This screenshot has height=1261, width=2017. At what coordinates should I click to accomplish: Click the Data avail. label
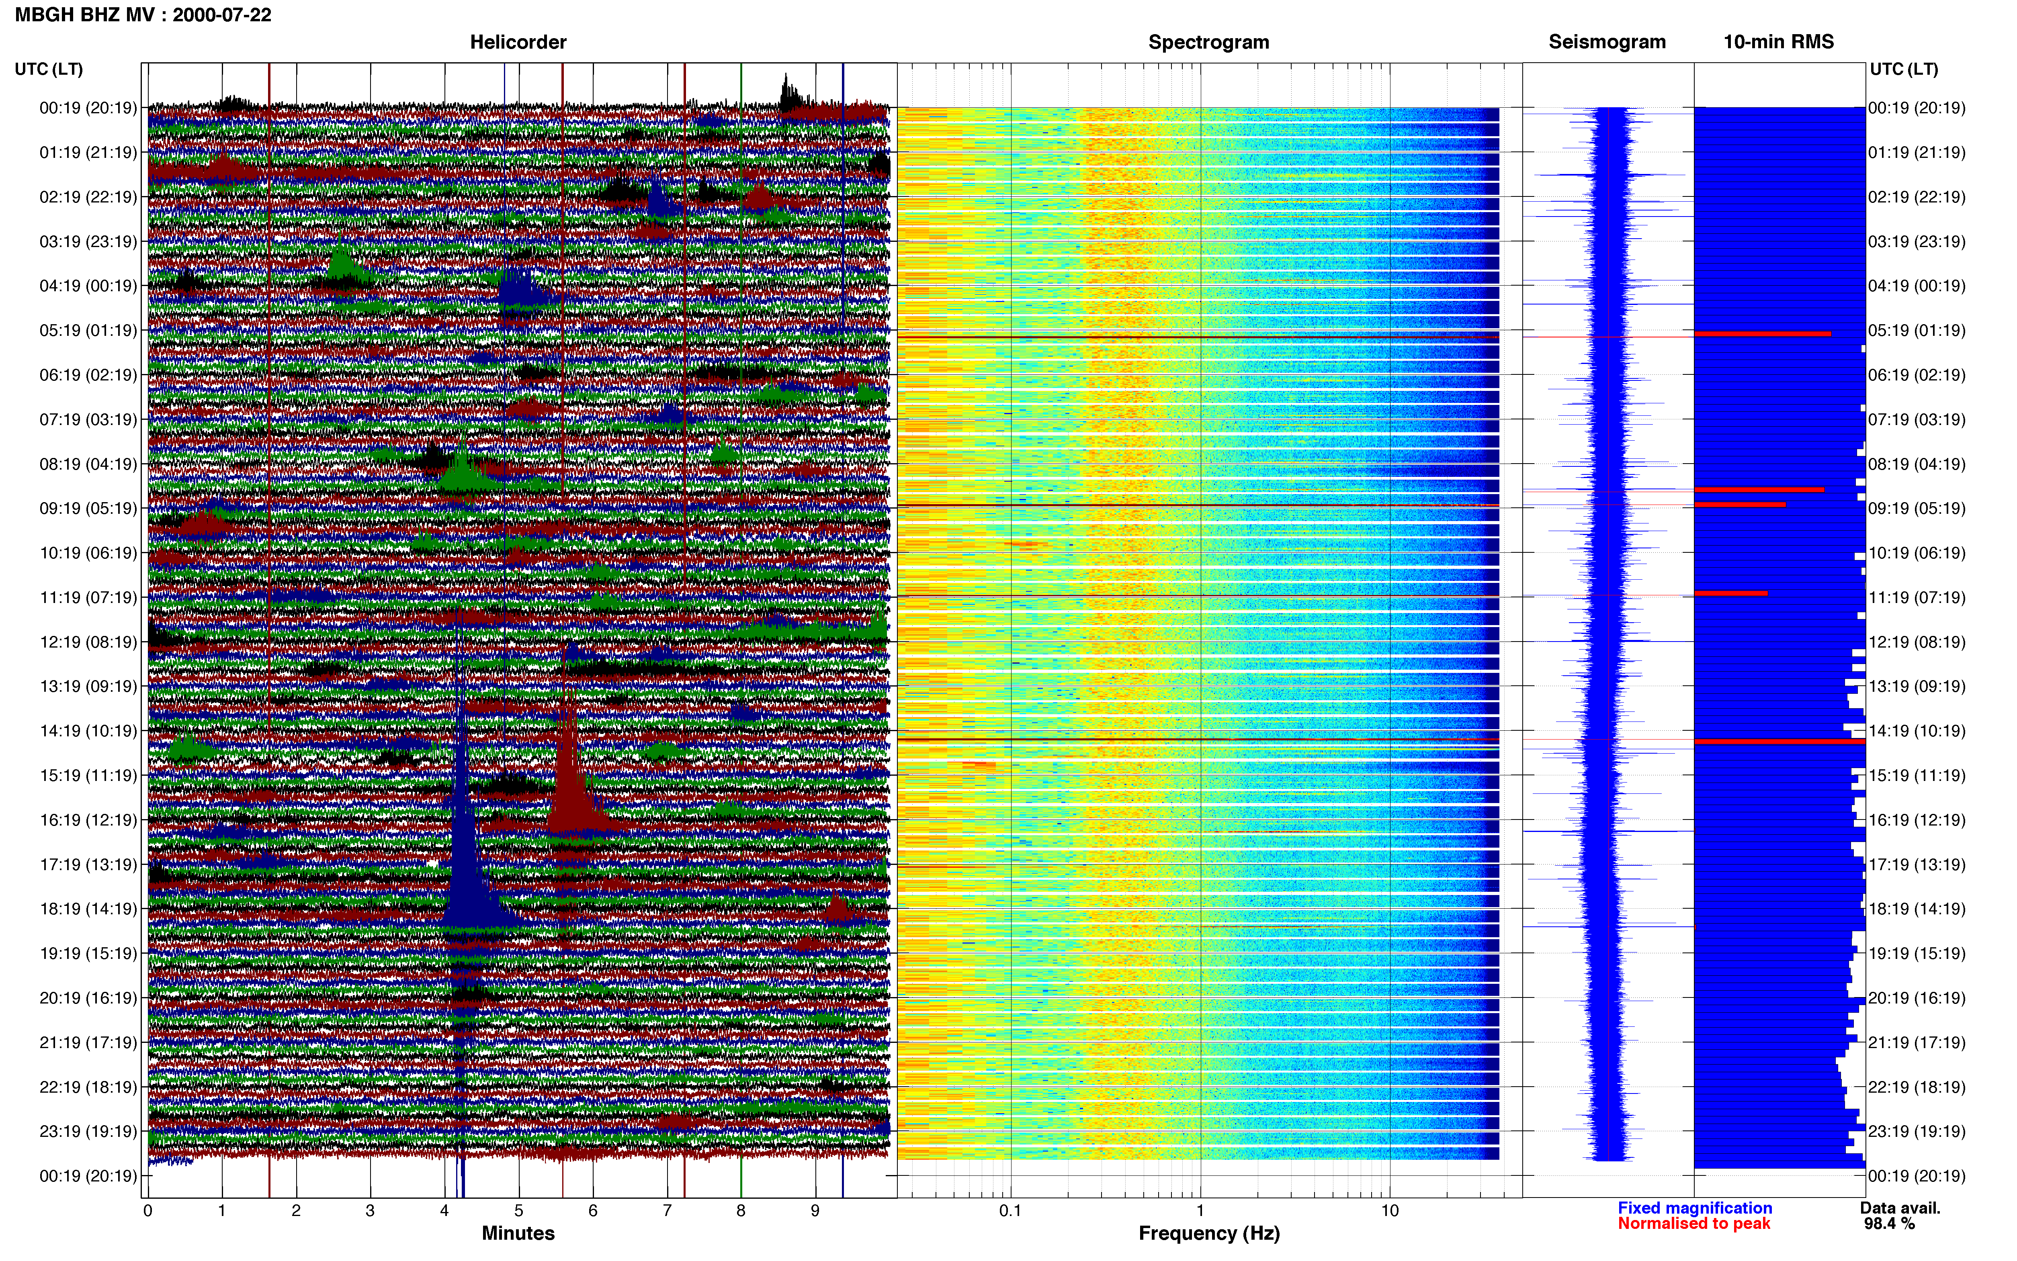click(x=1900, y=1208)
